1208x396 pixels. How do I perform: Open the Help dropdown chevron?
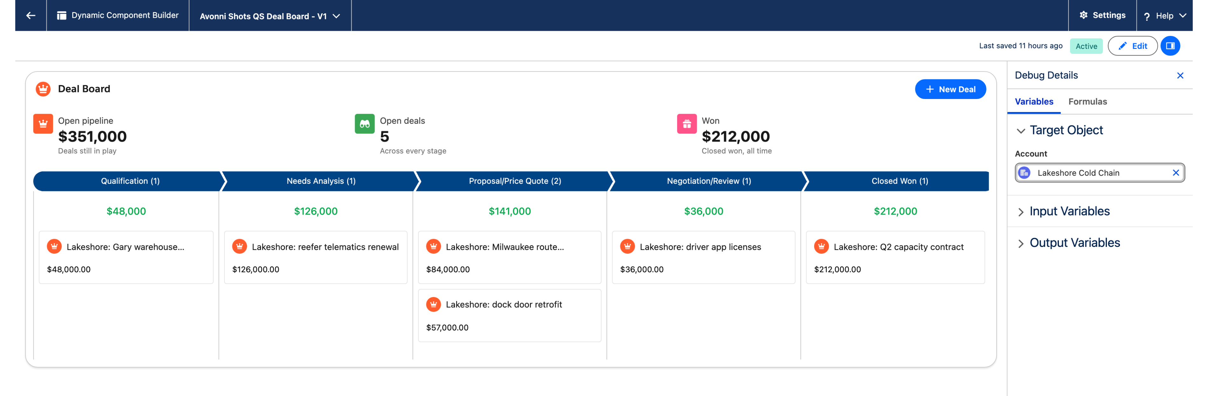(x=1183, y=16)
